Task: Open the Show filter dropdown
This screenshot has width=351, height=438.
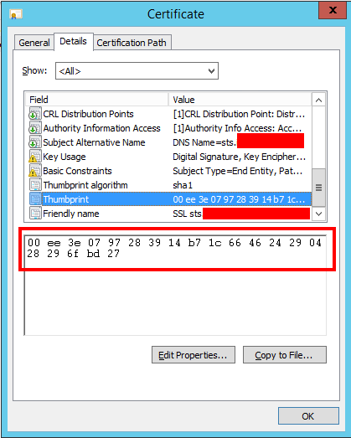Action: [137, 71]
